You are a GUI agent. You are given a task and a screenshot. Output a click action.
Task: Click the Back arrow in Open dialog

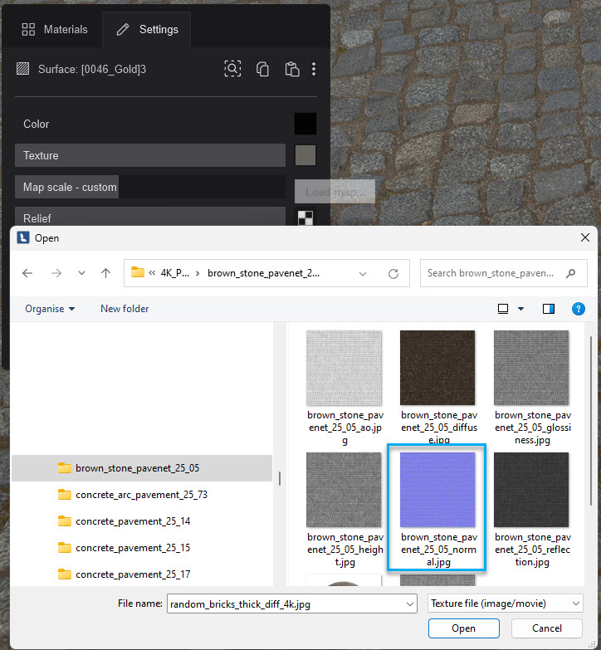point(27,273)
